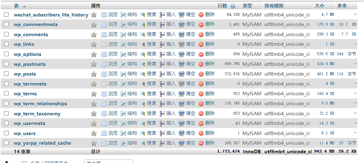The height and width of the screenshot is (163, 364).
Task: Sort by 多余 column header
Action: (x=342, y=6)
